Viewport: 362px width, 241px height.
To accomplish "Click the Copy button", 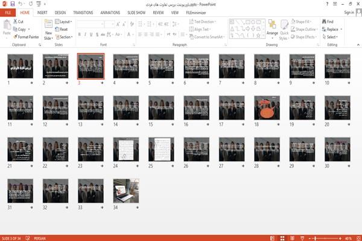I will (x=20, y=30).
